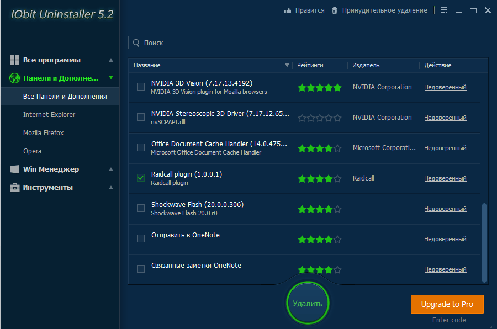
Task: Uncheck the Raidcall plugin checkbox
Action: pyautogui.click(x=141, y=178)
